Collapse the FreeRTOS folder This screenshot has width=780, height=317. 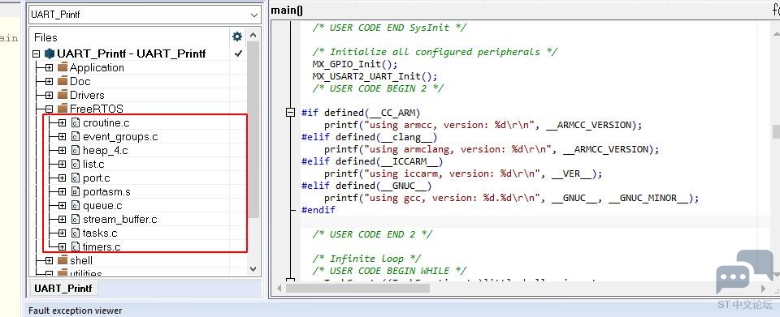point(50,109)
